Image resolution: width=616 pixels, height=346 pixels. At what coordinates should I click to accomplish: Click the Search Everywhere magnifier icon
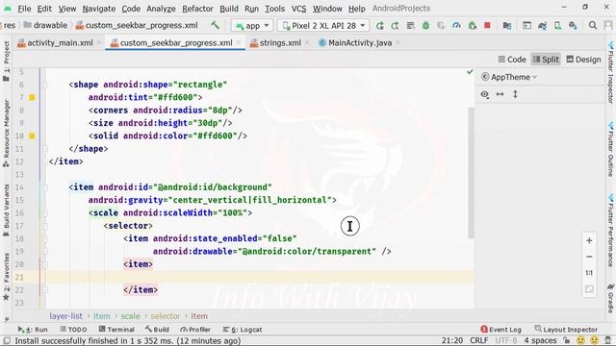(x=593, y=26)
